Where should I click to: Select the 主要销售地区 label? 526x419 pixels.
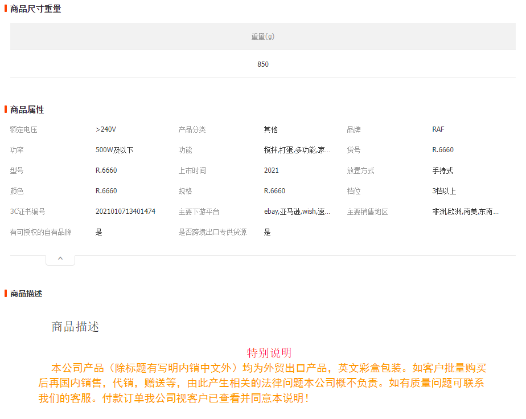point(367,211)
